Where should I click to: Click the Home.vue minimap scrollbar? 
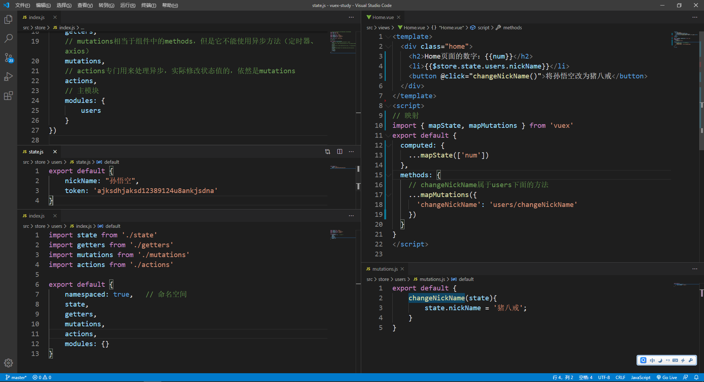pos(701,92)
